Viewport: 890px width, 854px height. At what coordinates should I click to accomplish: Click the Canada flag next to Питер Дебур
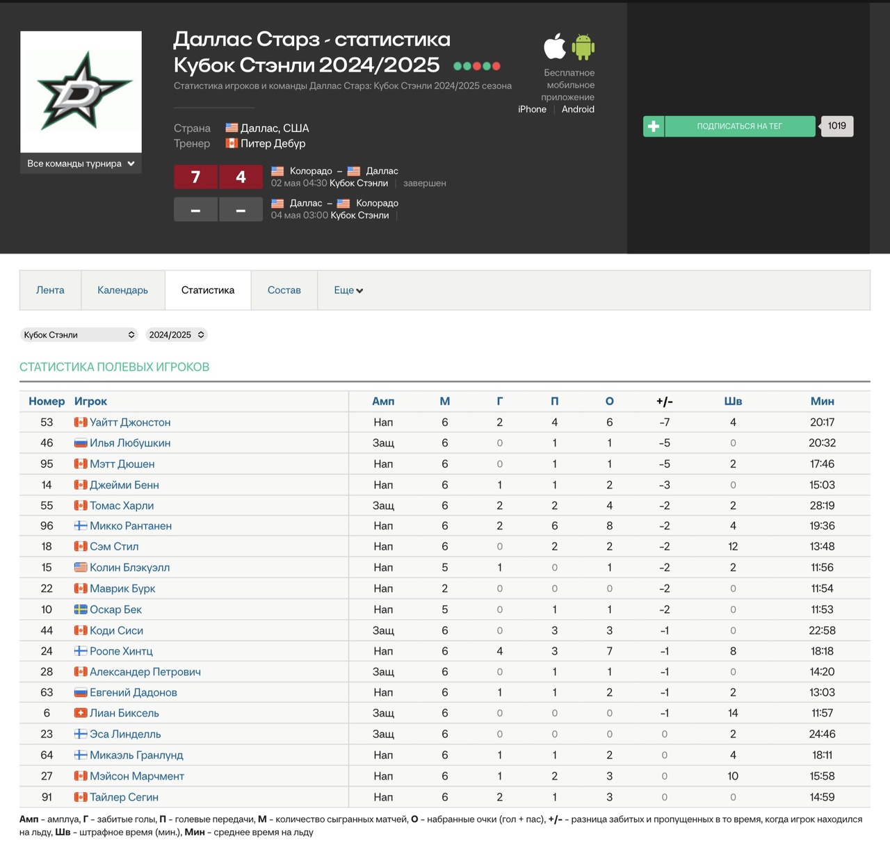[x=232, y=144]
